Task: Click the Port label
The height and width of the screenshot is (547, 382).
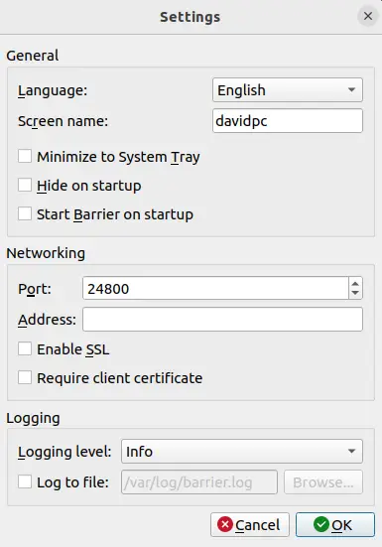Action: point(35,289)
